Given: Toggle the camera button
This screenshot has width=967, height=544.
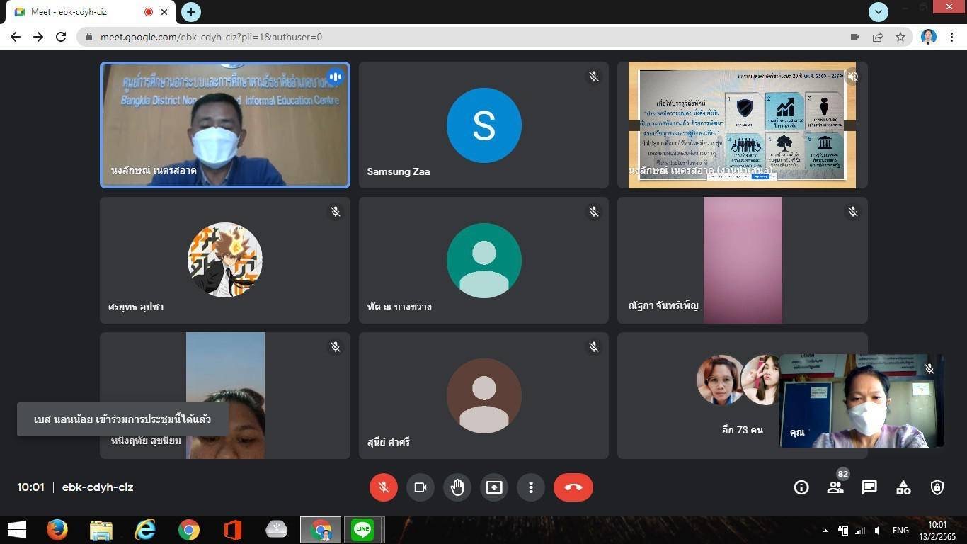Looking at the screenshot, I should (420, 487).
